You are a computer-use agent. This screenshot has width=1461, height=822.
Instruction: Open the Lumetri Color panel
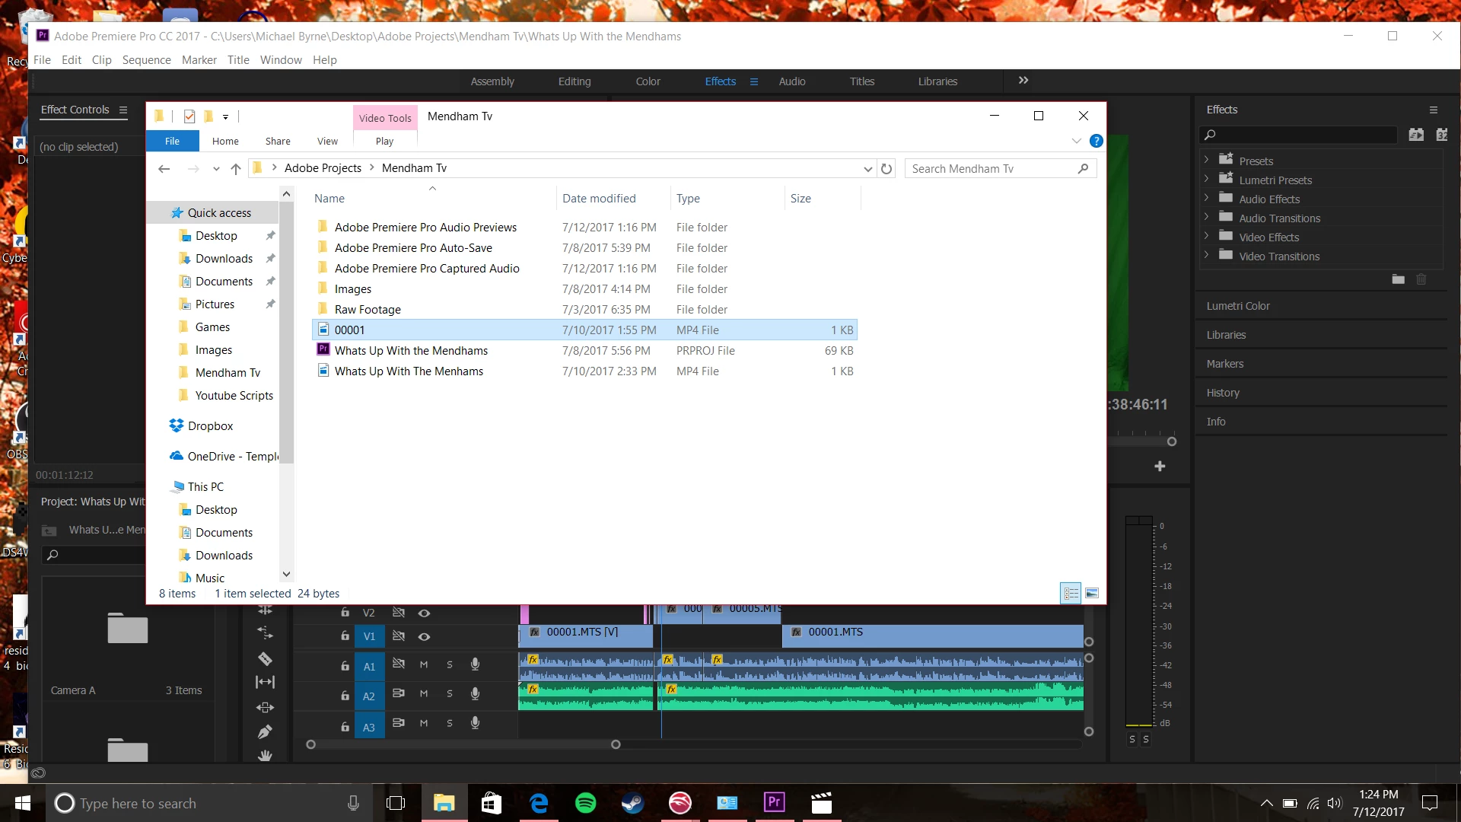click(1238, 306)
